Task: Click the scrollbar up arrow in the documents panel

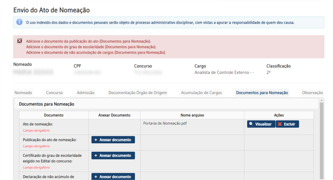Action: tap(322, 100)
